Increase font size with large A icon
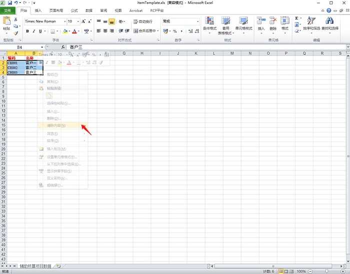Image resolution: width=350 pixels, height=274 pixels. coord(83,21)
